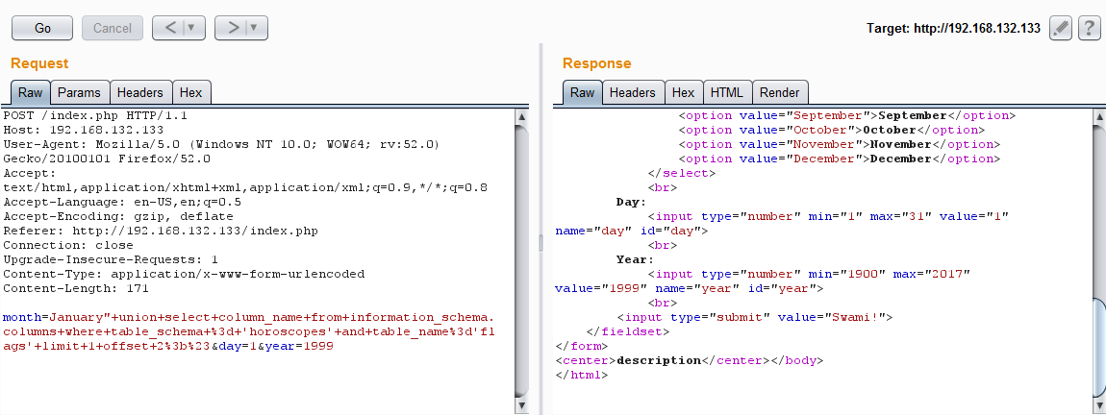Image resolution: width=1106 pixels, height=415 pixels.
Task: Switch to the Response Headers tab
Action: pos(633,92)
